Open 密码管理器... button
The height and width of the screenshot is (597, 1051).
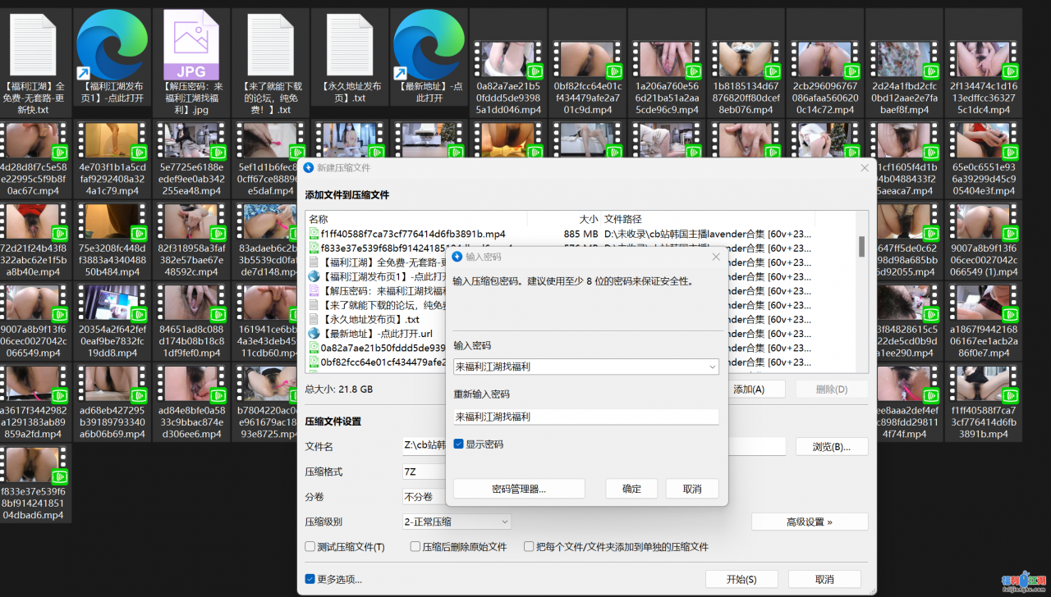519,489
